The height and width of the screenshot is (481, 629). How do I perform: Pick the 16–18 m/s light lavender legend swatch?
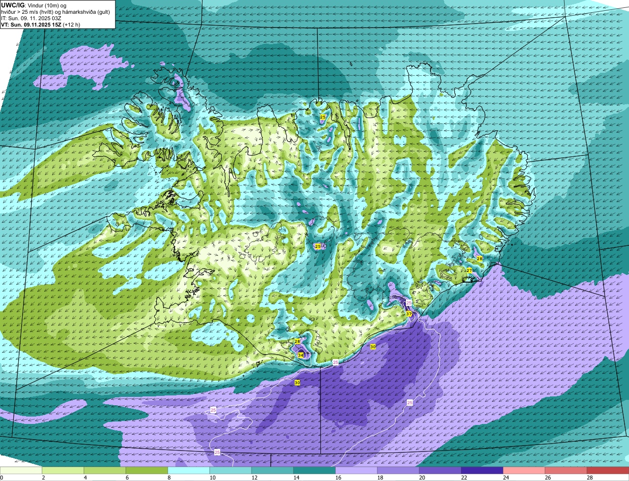coord(356,471)
